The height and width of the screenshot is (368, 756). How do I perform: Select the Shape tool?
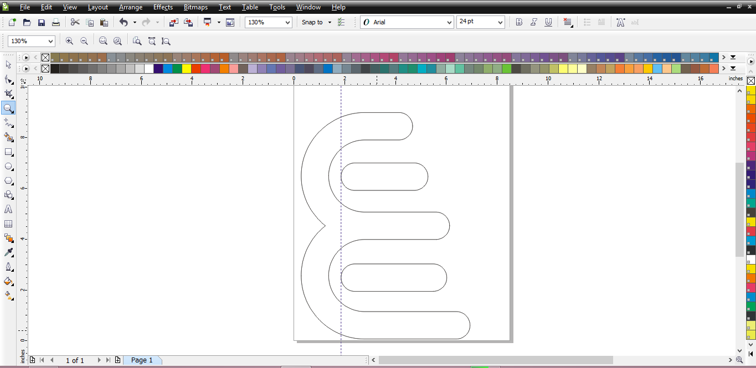8,79
